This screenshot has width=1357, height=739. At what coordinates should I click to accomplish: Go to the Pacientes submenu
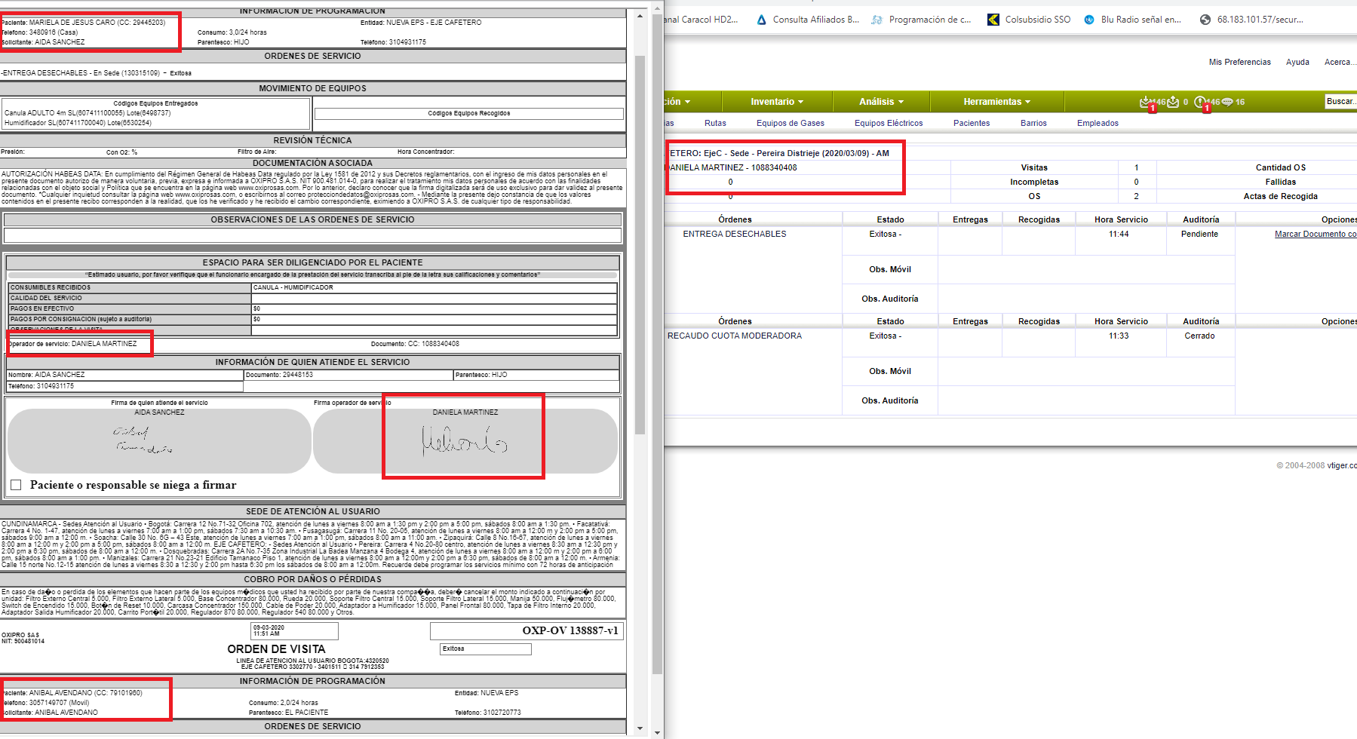point(972,123)
